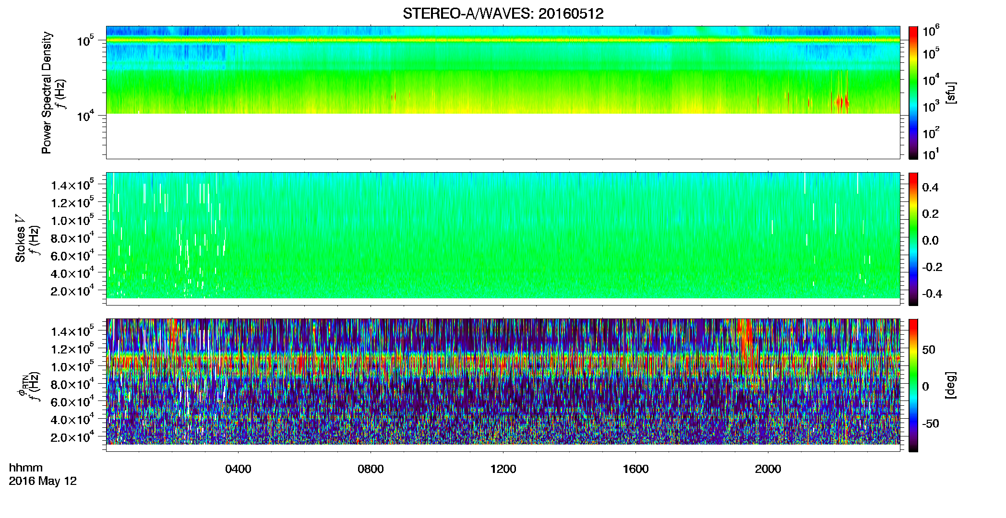
Task: Click the red burst in the top spectrogram
Action: coord(840,102)
